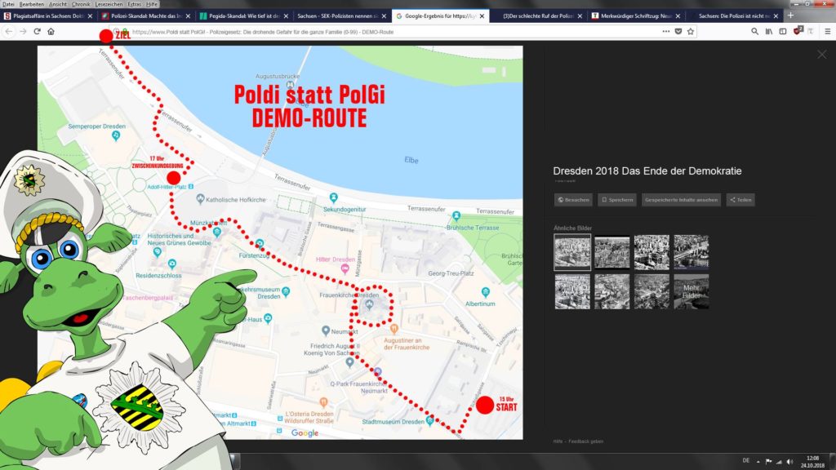Open the Datei menu

[8, 4]
